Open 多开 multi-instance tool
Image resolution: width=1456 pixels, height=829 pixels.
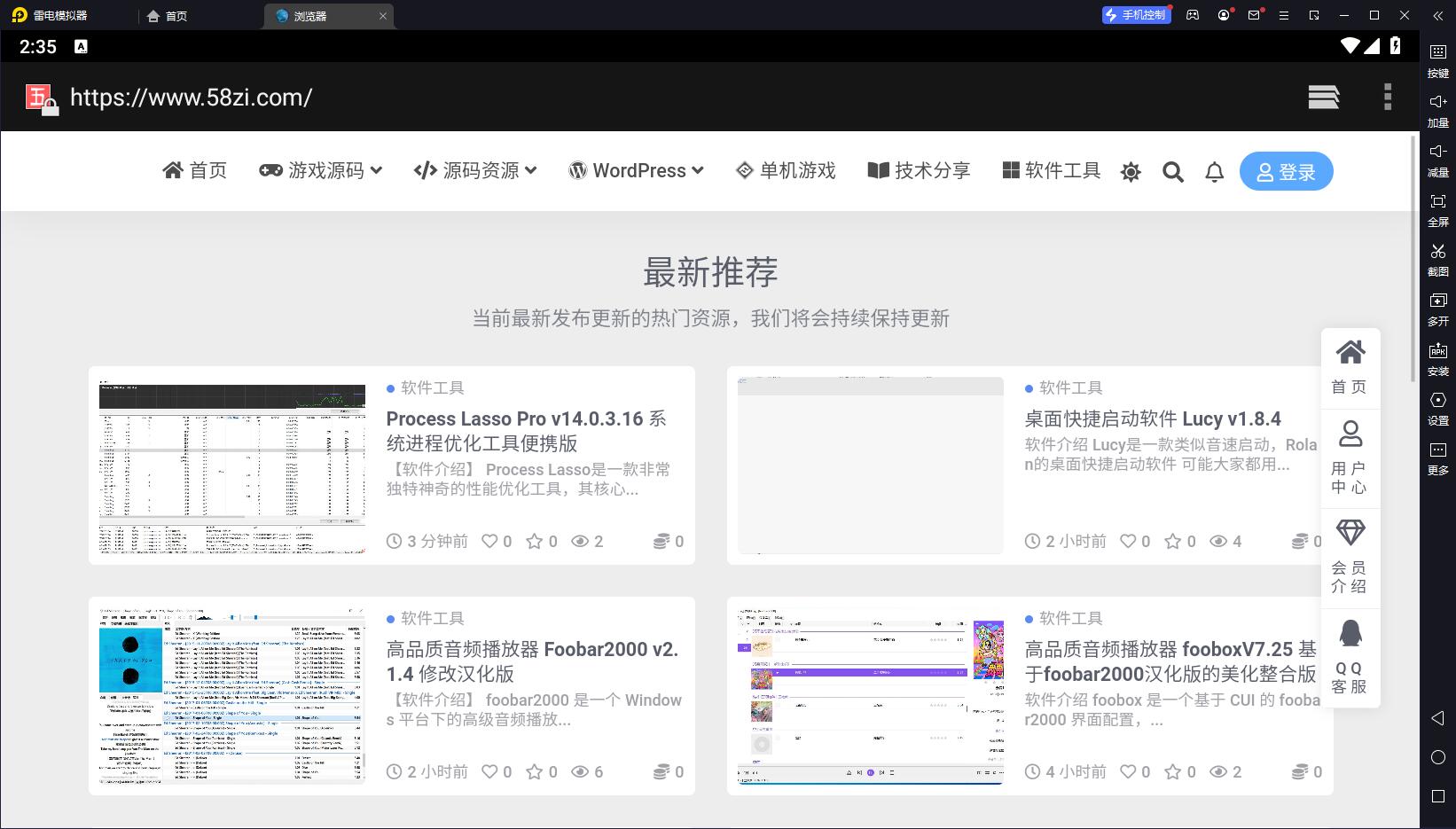[x=1438, y=309]
